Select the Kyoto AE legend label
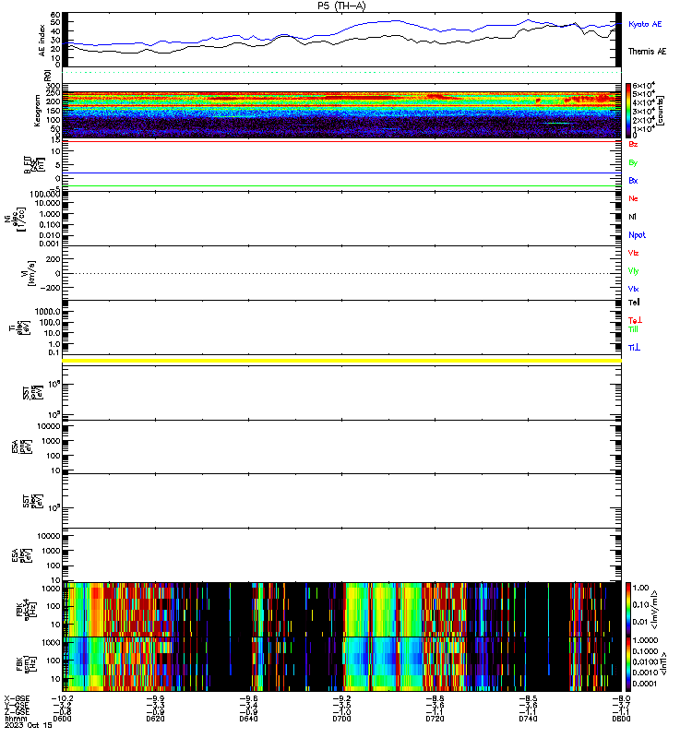Screen dimensions: 692x738 (644, 24)
